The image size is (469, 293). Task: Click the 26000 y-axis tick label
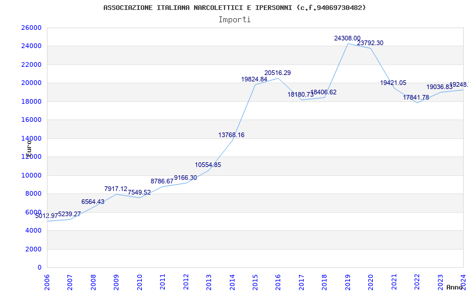[32, 28]
